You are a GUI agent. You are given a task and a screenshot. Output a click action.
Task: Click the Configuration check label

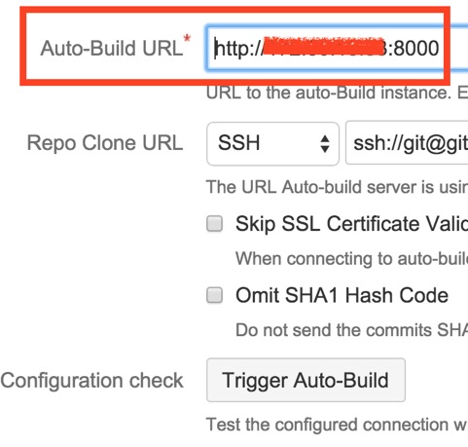pos(92,381)
